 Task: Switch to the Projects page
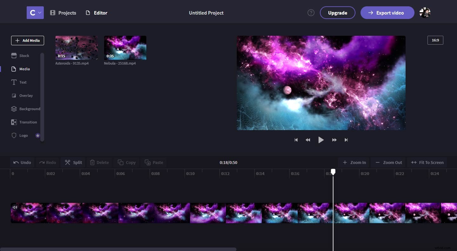[63, 13]
